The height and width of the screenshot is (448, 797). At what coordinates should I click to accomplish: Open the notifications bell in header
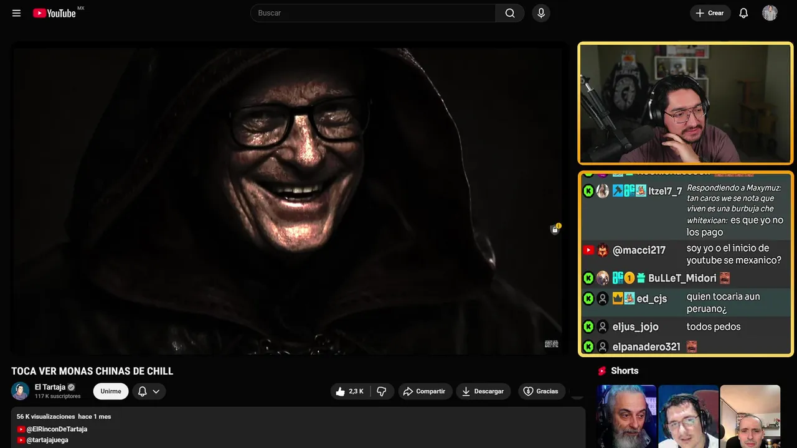point(743,13)
